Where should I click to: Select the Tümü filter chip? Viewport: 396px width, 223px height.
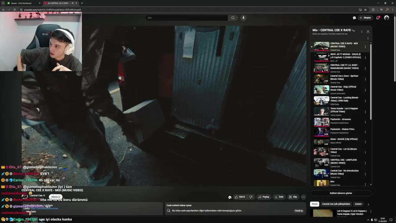click(x=315, y=204)
